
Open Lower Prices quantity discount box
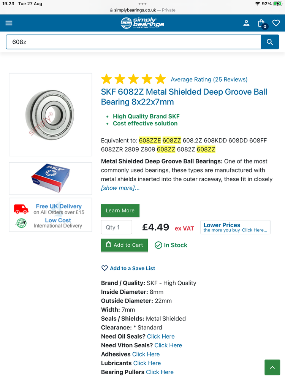coord(235,227)
